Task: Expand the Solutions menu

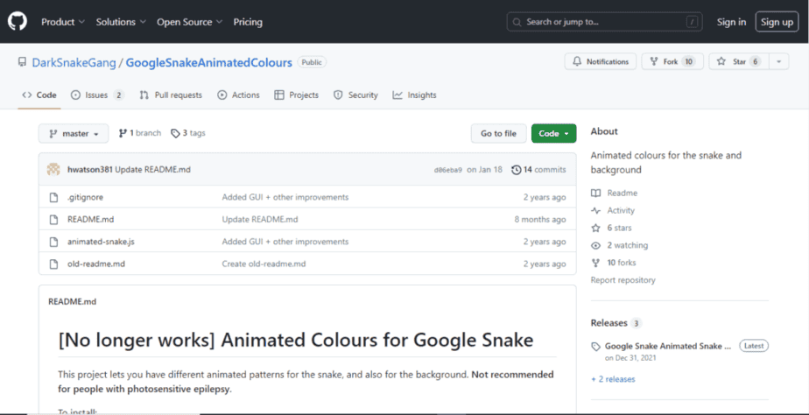Action: click(121, 22)
